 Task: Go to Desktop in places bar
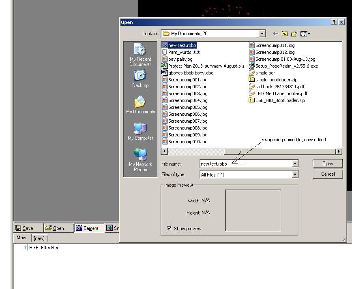click(x=140, y=79)
